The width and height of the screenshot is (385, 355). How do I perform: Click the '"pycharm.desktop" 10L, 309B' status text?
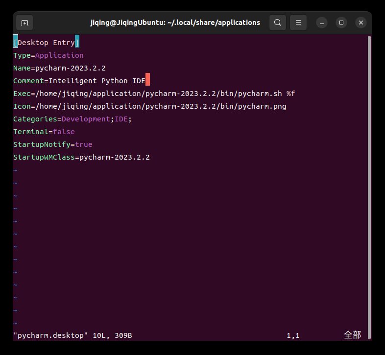point(72,335)
